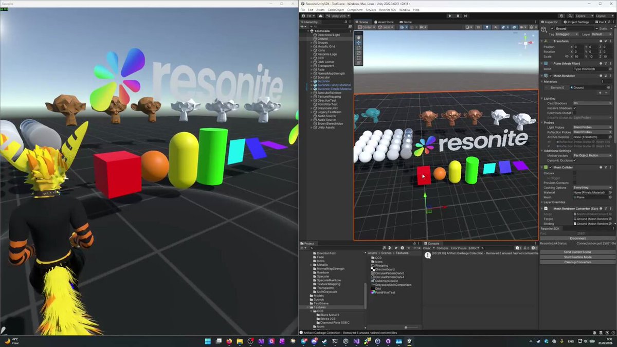This screenshot has width=617, height=347.
Task: Toggle the Receive Shadows checkbox
Action: pos(575,108)
